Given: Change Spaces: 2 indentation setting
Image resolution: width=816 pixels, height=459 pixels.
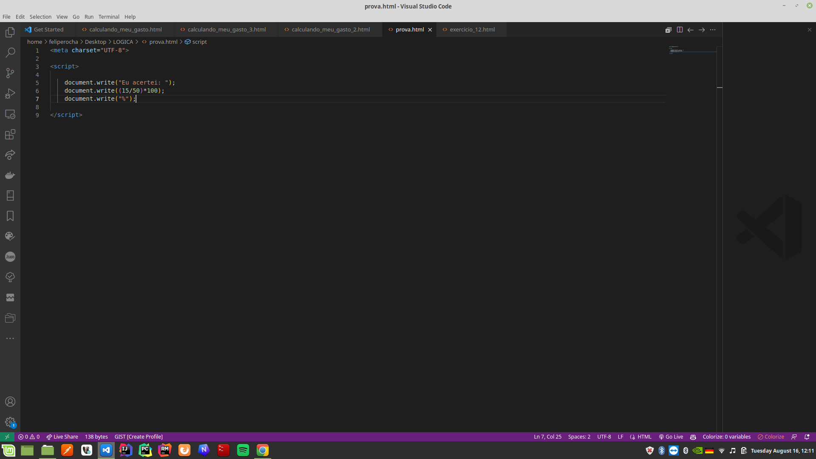Looking at the screenshot, I should (579, 436).
